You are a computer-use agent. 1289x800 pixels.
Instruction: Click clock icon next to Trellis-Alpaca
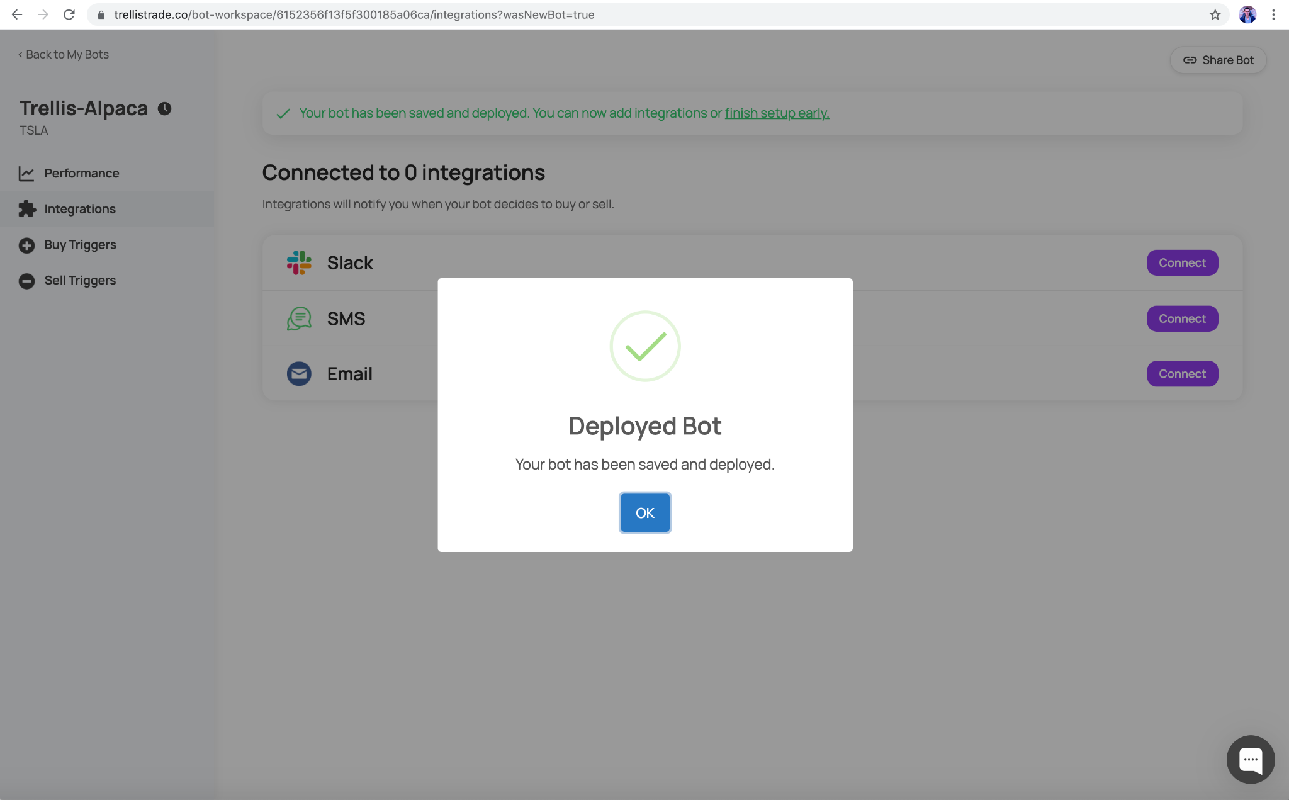164,109
